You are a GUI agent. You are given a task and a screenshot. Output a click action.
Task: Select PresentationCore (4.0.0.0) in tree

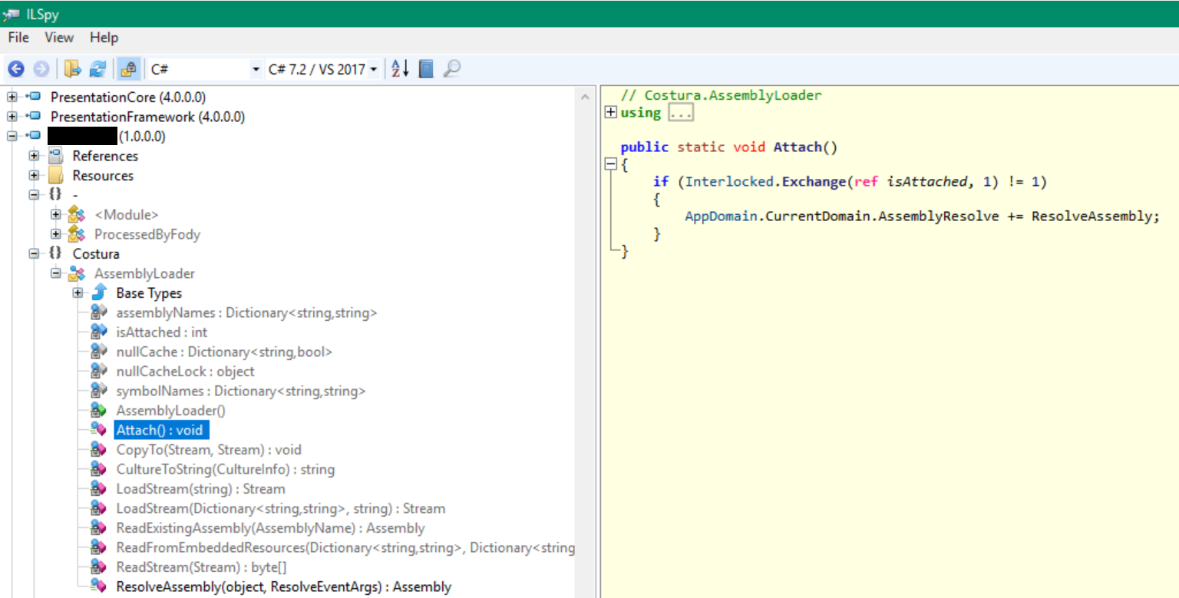coord(127,97)
